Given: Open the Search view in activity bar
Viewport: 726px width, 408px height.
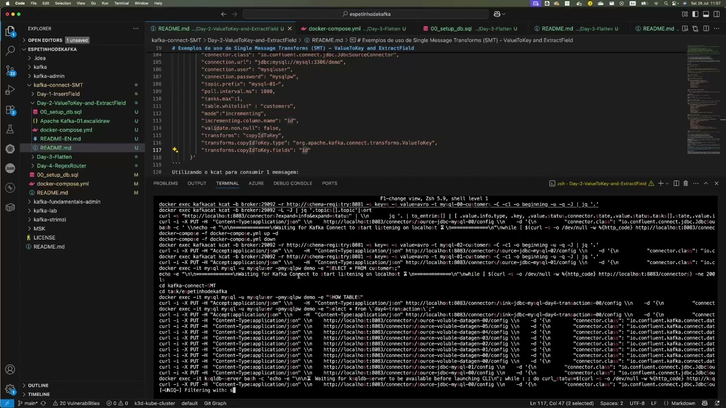Looking at the screenshot, I should tap(10, 50).
